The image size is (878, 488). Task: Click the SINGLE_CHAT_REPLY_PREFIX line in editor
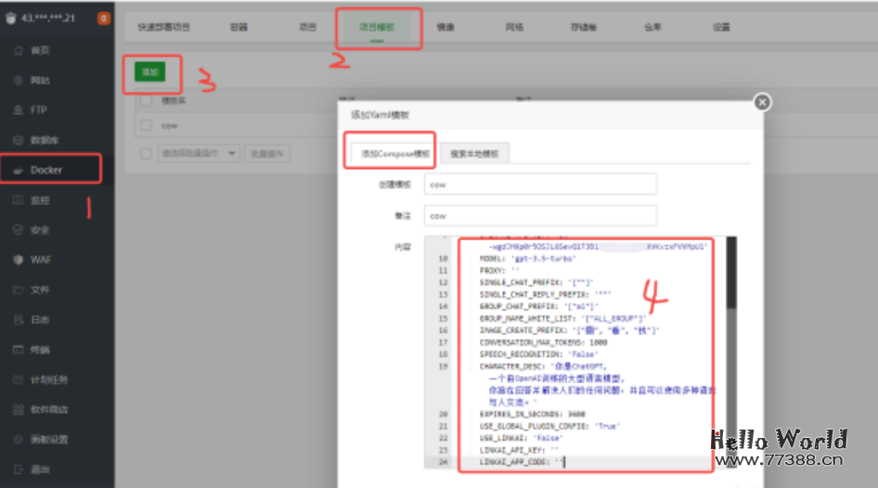(545, 294)
